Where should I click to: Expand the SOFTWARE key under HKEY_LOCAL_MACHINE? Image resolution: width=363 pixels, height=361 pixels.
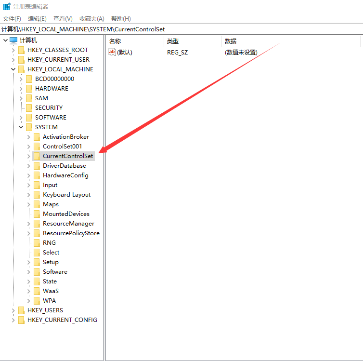pyautogui.click(x=21, y=118)
